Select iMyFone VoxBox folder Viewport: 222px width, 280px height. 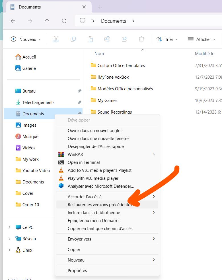pyautogui.click(x=110, y=77)
